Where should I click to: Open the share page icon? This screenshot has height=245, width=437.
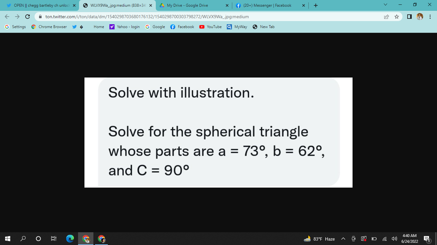click(x=386, y=17)
